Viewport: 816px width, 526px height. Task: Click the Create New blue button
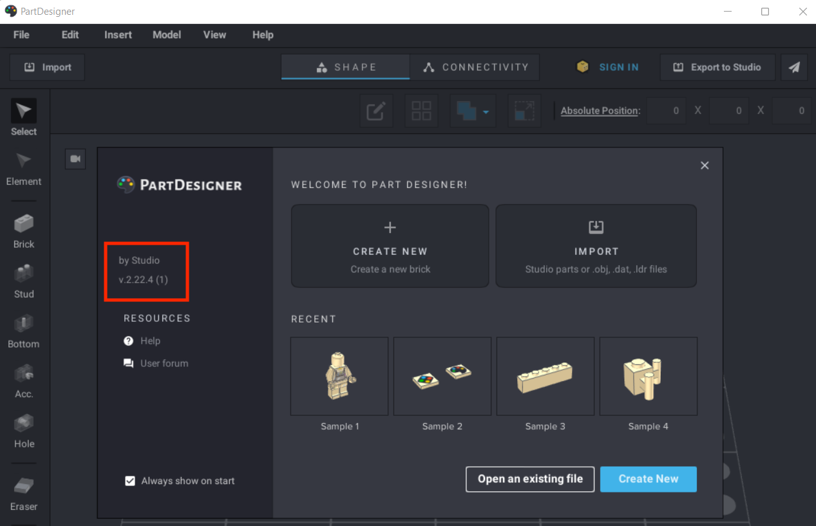click(648, 479)
